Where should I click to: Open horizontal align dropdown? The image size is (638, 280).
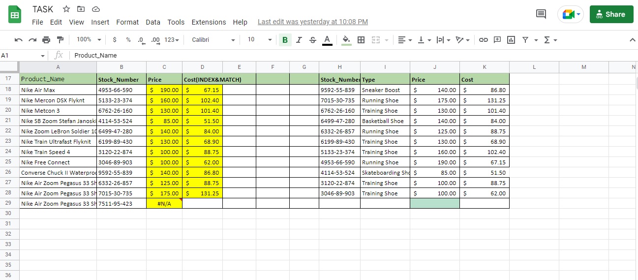pyautogui.click(x=405, y=40)
